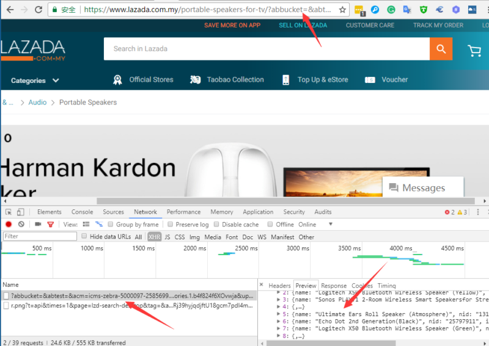Click the Taobao Collection icon

click(195, 80)
